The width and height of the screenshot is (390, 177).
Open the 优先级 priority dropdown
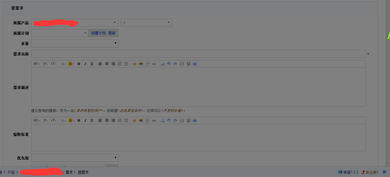point(75,158)
